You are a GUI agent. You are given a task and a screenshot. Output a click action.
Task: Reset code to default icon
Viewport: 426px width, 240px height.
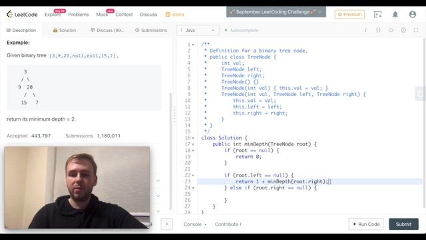click(x=391, y=30)
